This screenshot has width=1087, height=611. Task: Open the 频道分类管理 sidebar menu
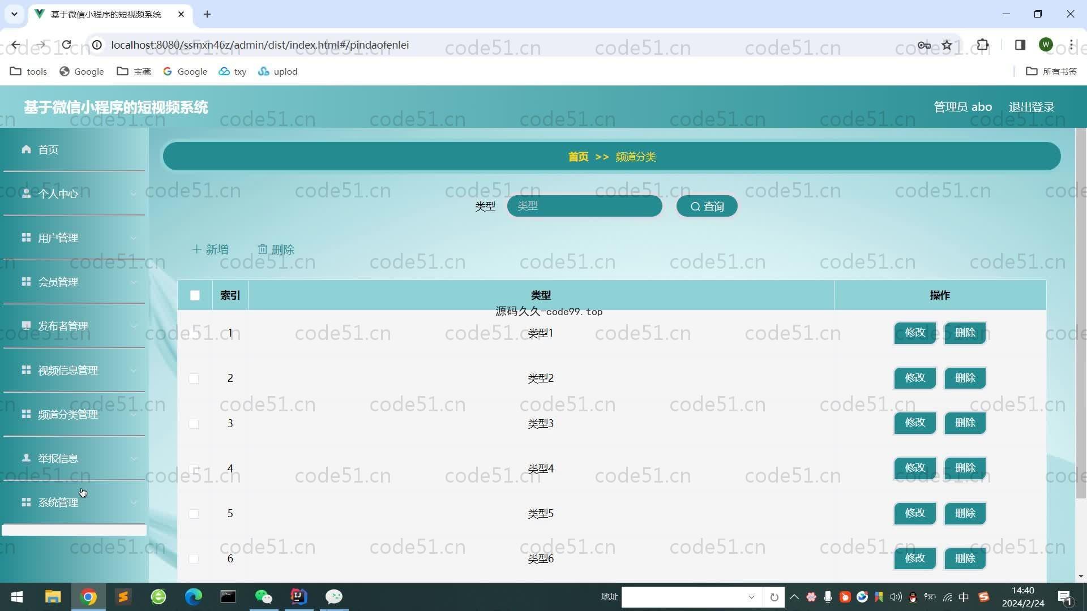tap(68, 415)
